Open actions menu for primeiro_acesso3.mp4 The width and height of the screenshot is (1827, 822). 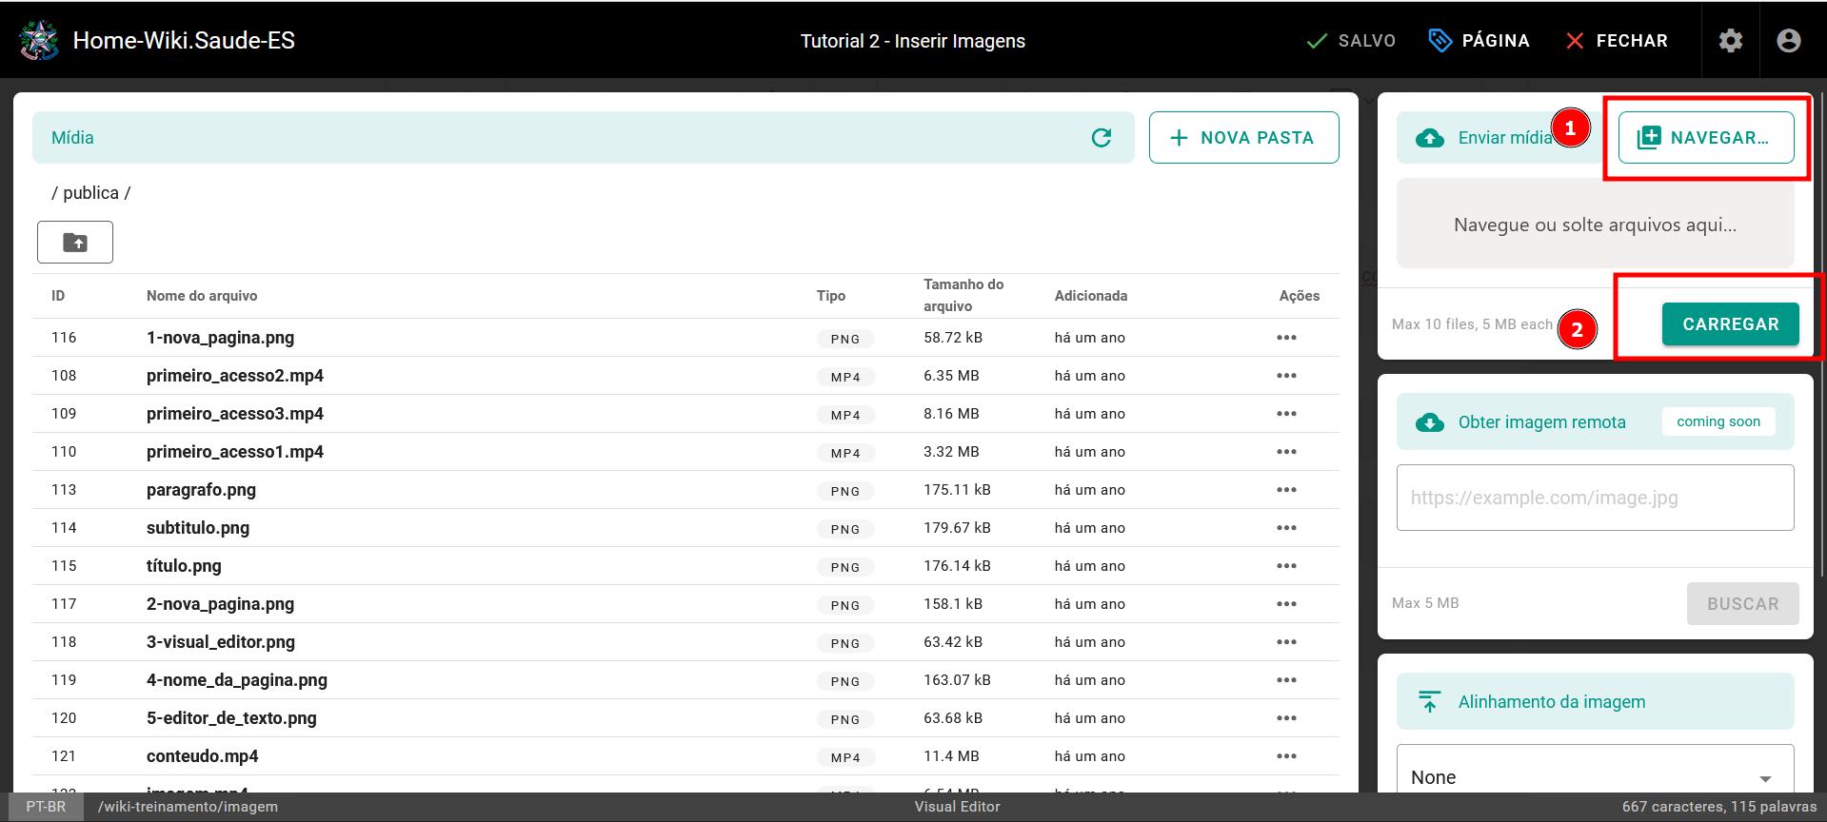1286,414
